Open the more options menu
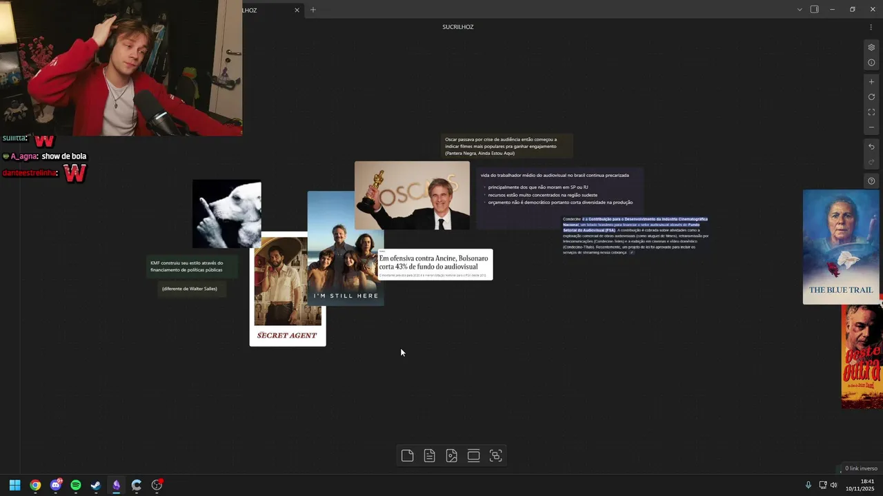Screen dimensions: 883x496 (871, 27)
